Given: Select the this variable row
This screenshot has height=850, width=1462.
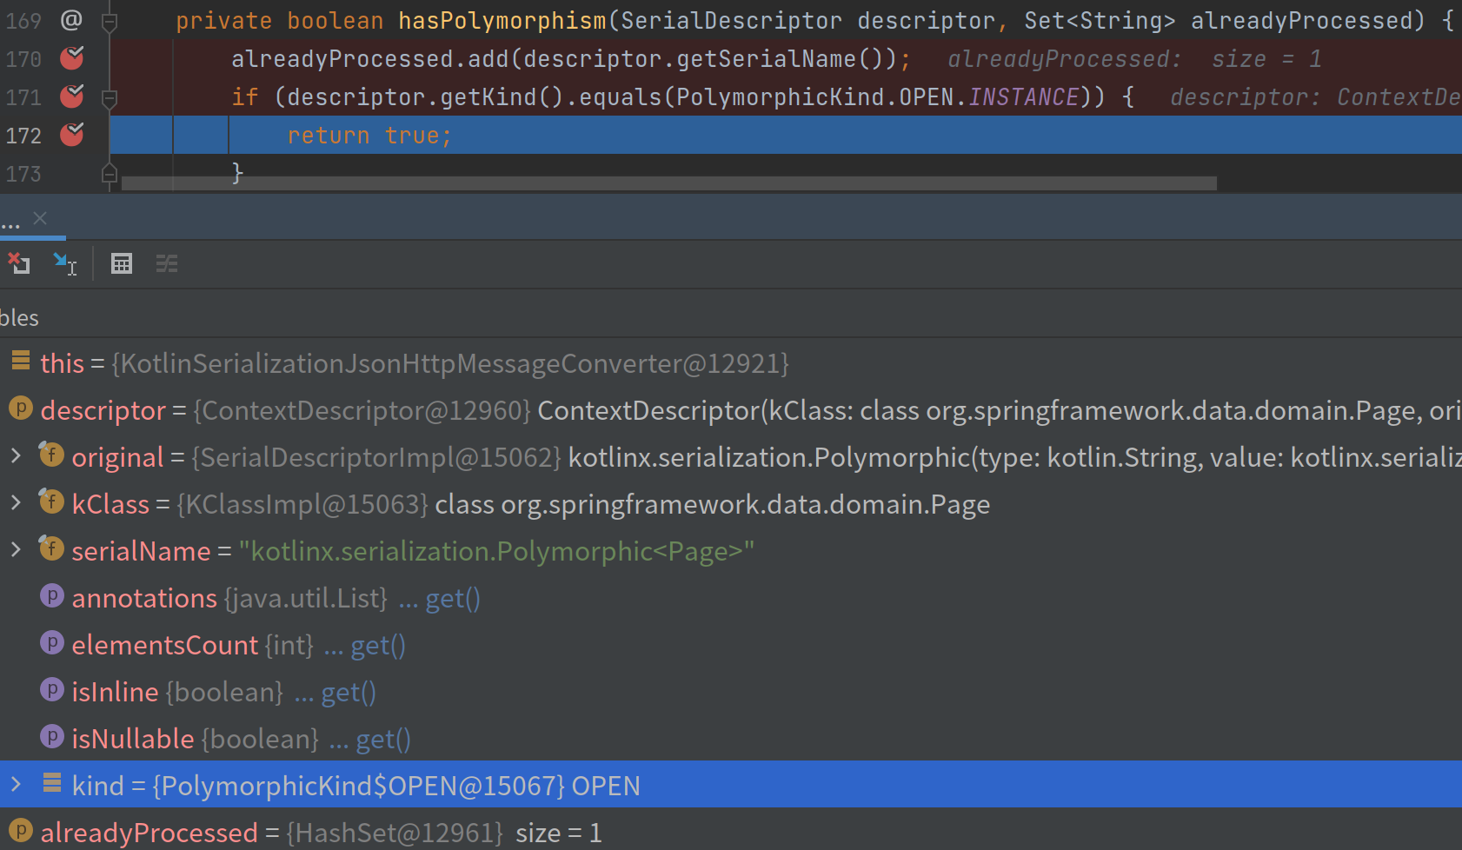Looking at the screenshot, I should point(731,363).
